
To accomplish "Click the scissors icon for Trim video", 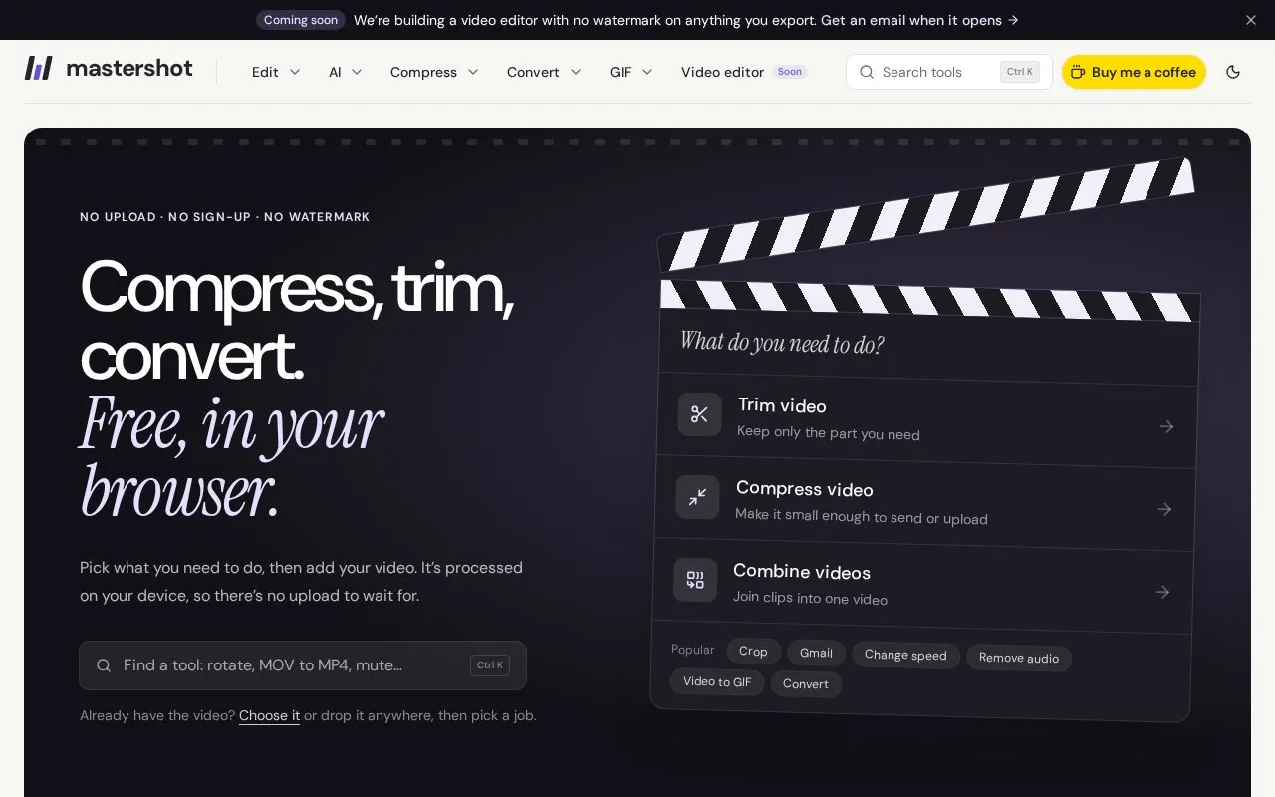I will click(x=699, y=414).
